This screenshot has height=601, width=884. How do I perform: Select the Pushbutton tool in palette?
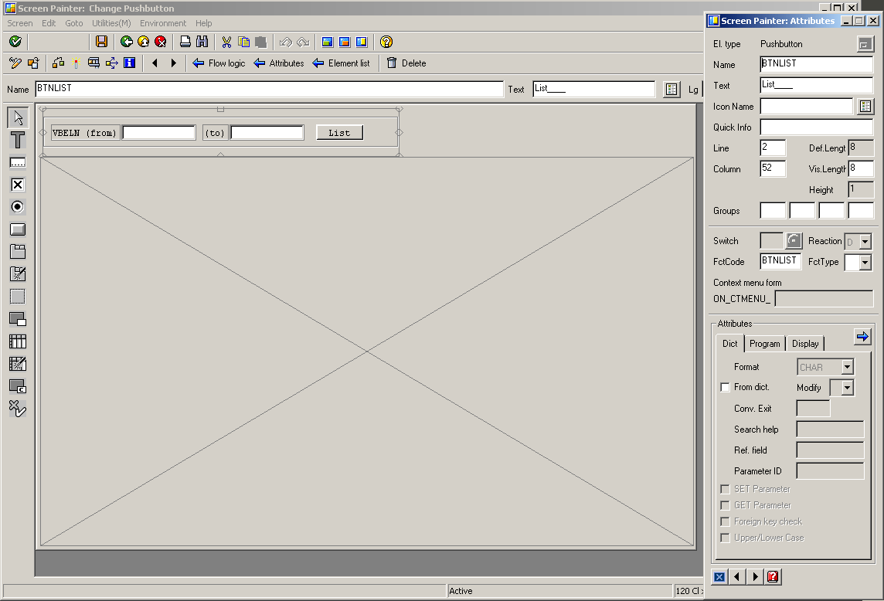point(18,229)
